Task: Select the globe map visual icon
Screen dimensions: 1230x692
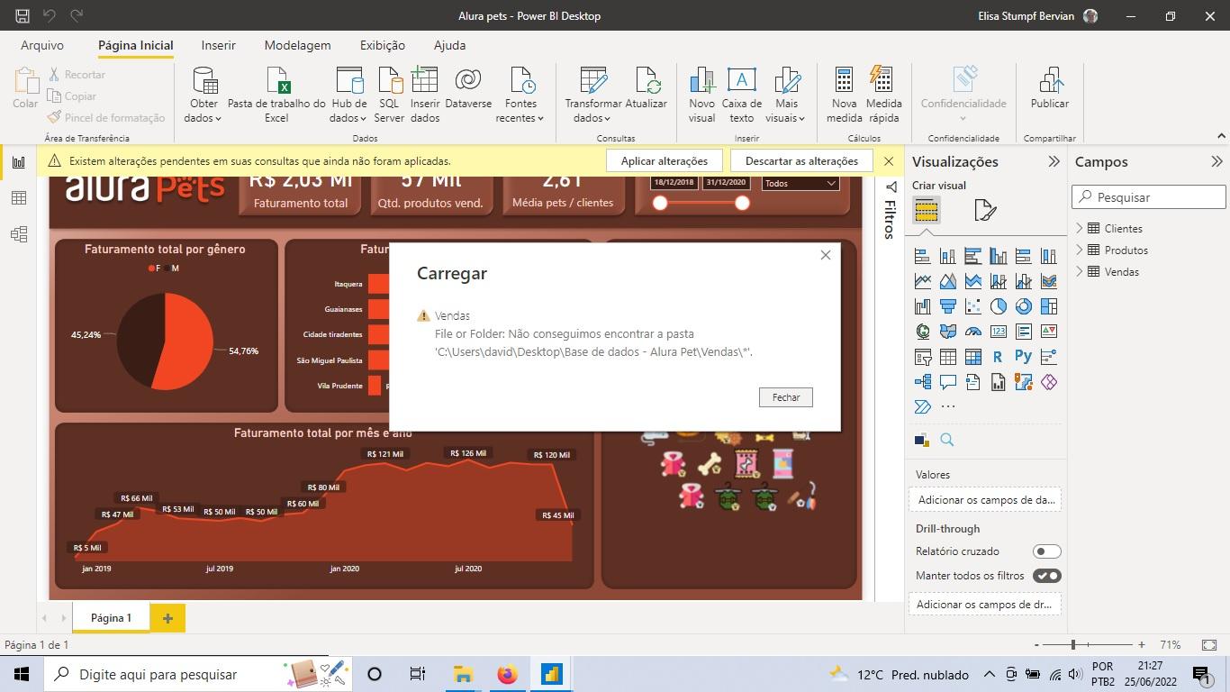Action: [x=922, y=332]
